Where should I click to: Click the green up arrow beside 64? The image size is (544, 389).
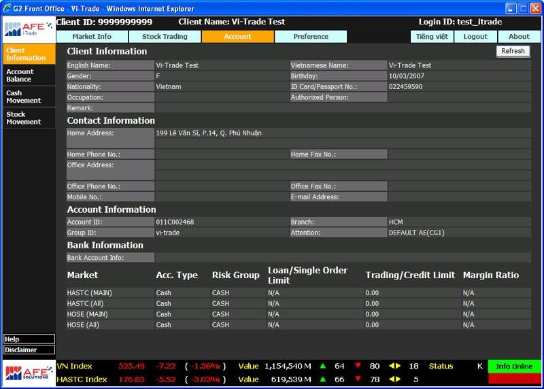click(323, 367)
